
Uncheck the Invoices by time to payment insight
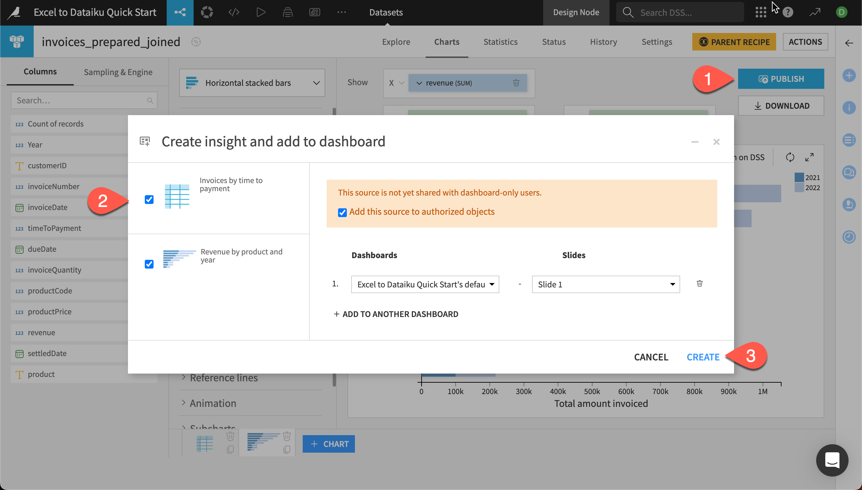[x=149, y=199]
